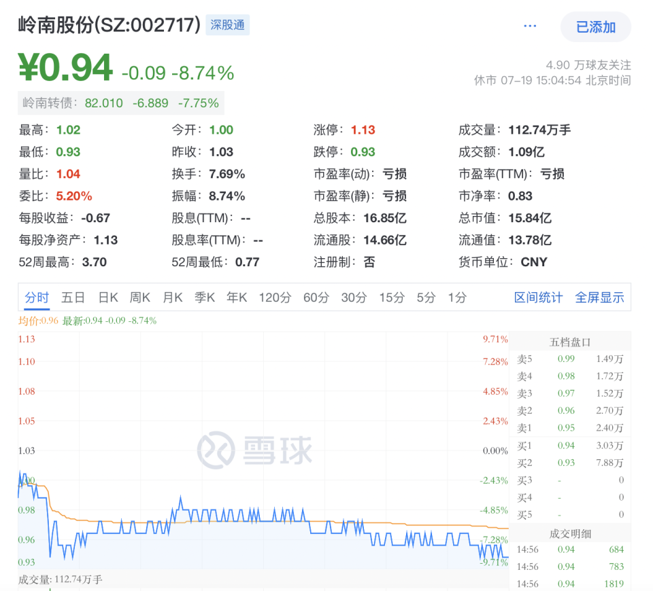This screenshot has width=653, height=591.
Task: Click the 总市值 15.84亿 market cap value
Action: point(530,218)
